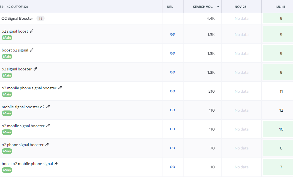Click chain icon beside keyword boost o2 signal
Screen dimensions: 293x177
(x=32, y=50)
